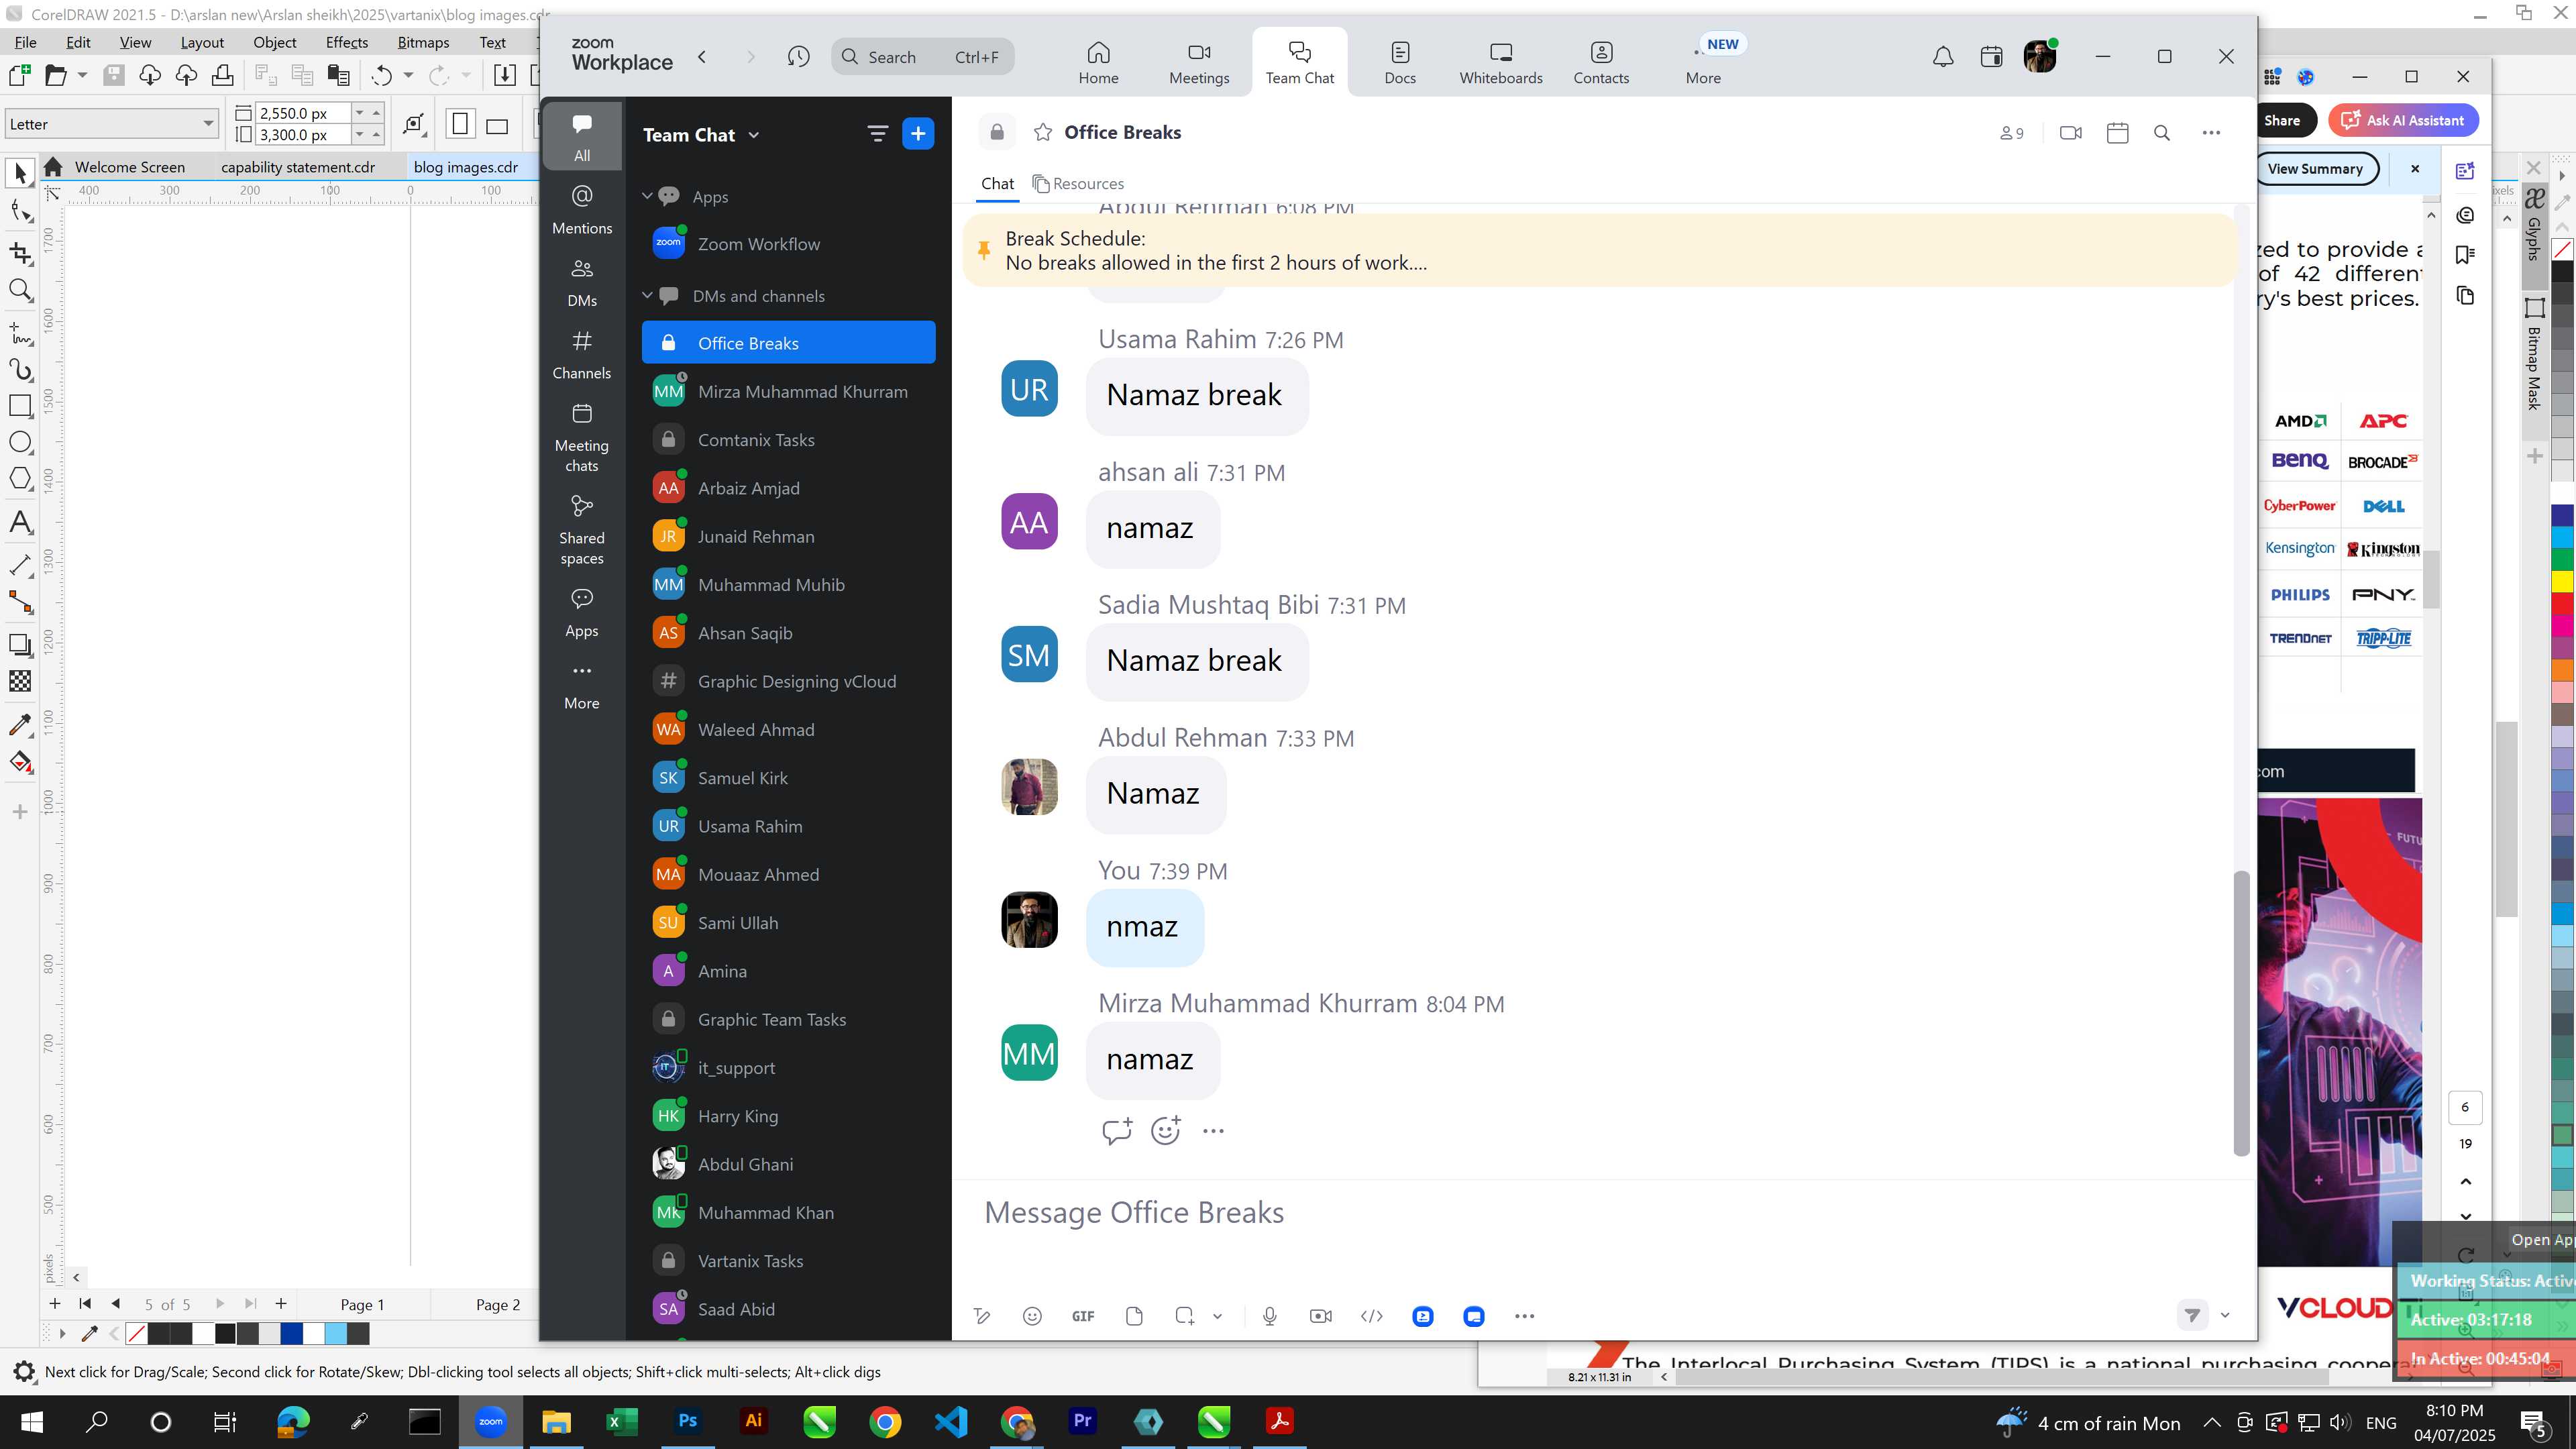Open Shared spaces in Zoom sidebar

tap(582, 530)
